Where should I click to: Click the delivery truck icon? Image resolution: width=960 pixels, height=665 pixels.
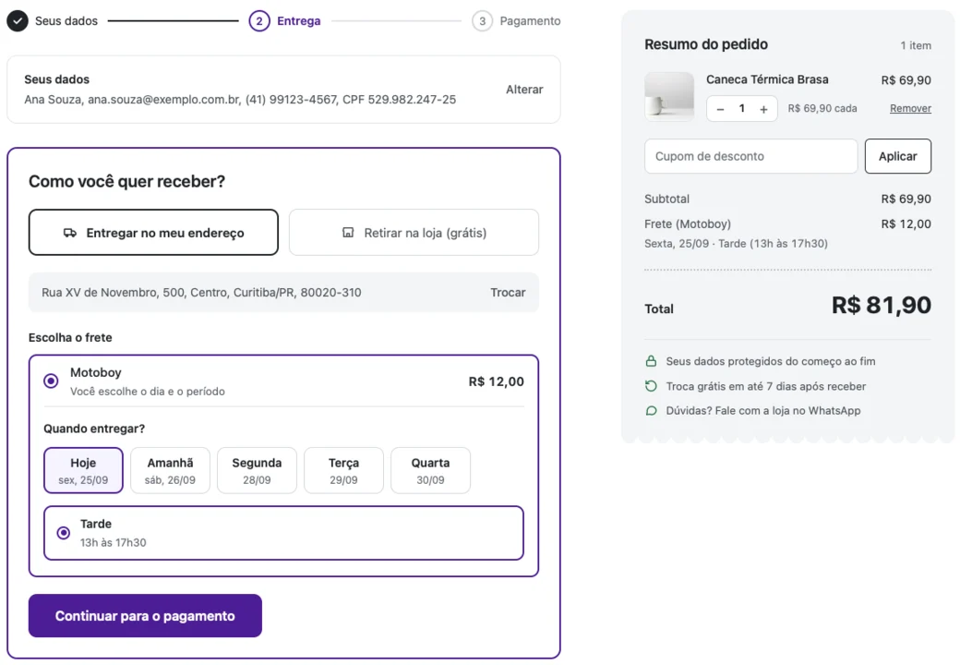pyautogui.click(x=70, y=233)
